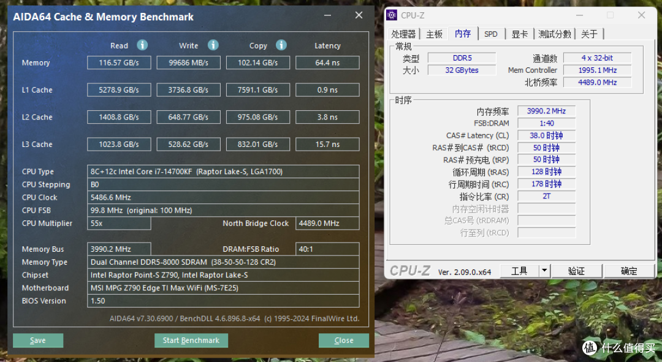
Task: Click the L1 Cache Write value 3736.8 GB/s
Action: 188,90
